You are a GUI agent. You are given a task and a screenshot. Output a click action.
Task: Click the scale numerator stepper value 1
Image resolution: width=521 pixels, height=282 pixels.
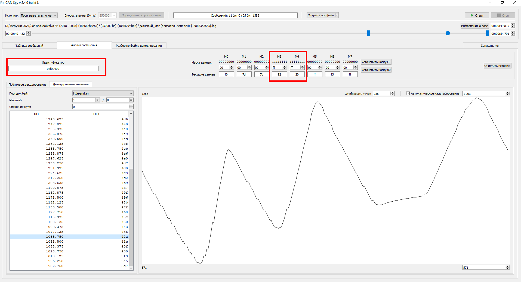[86, 100]
